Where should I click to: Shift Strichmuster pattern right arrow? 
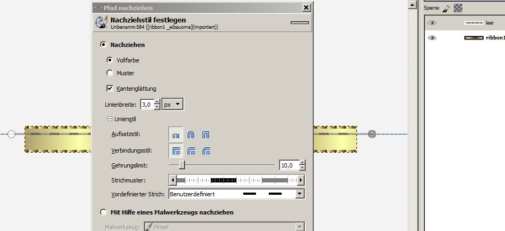point(301,180)
